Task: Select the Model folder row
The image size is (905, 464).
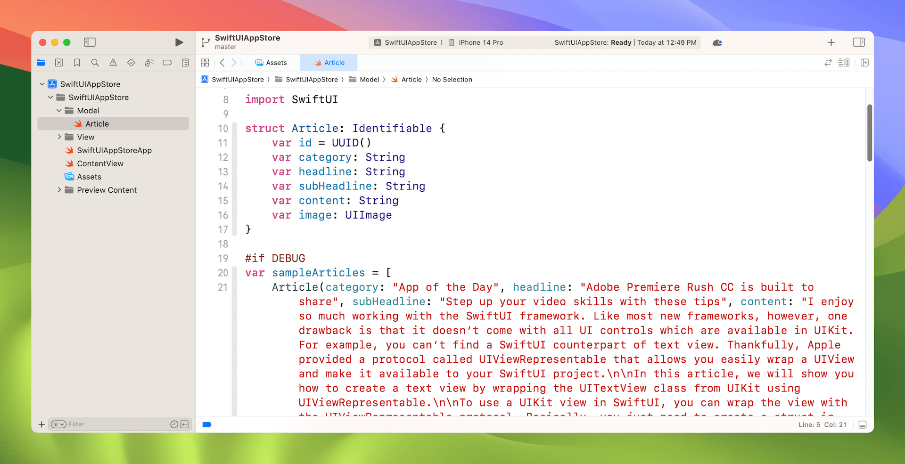Action: (113, 110)
